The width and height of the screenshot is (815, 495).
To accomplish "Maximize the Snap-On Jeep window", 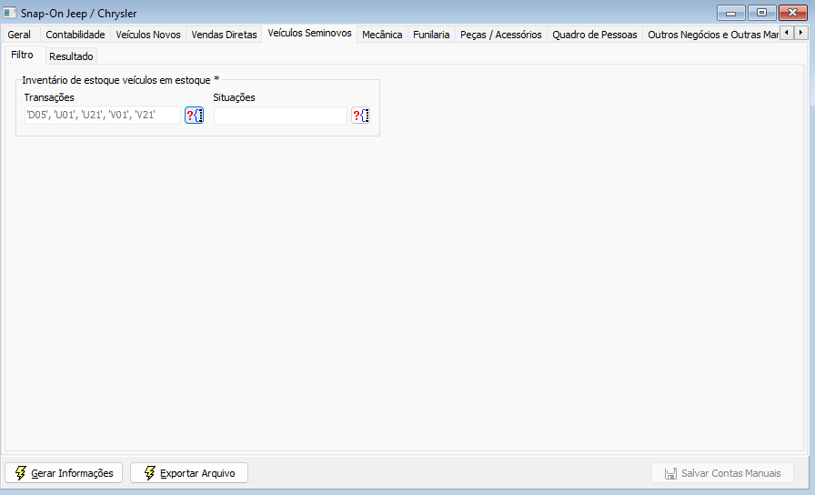I will (x=761, y=13).
